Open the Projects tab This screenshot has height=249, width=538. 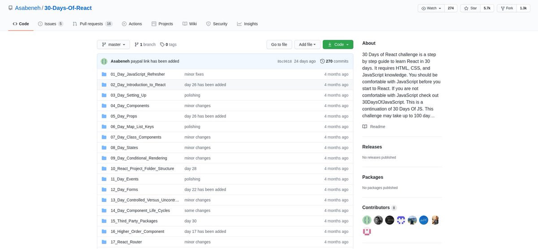pos(162,24)
